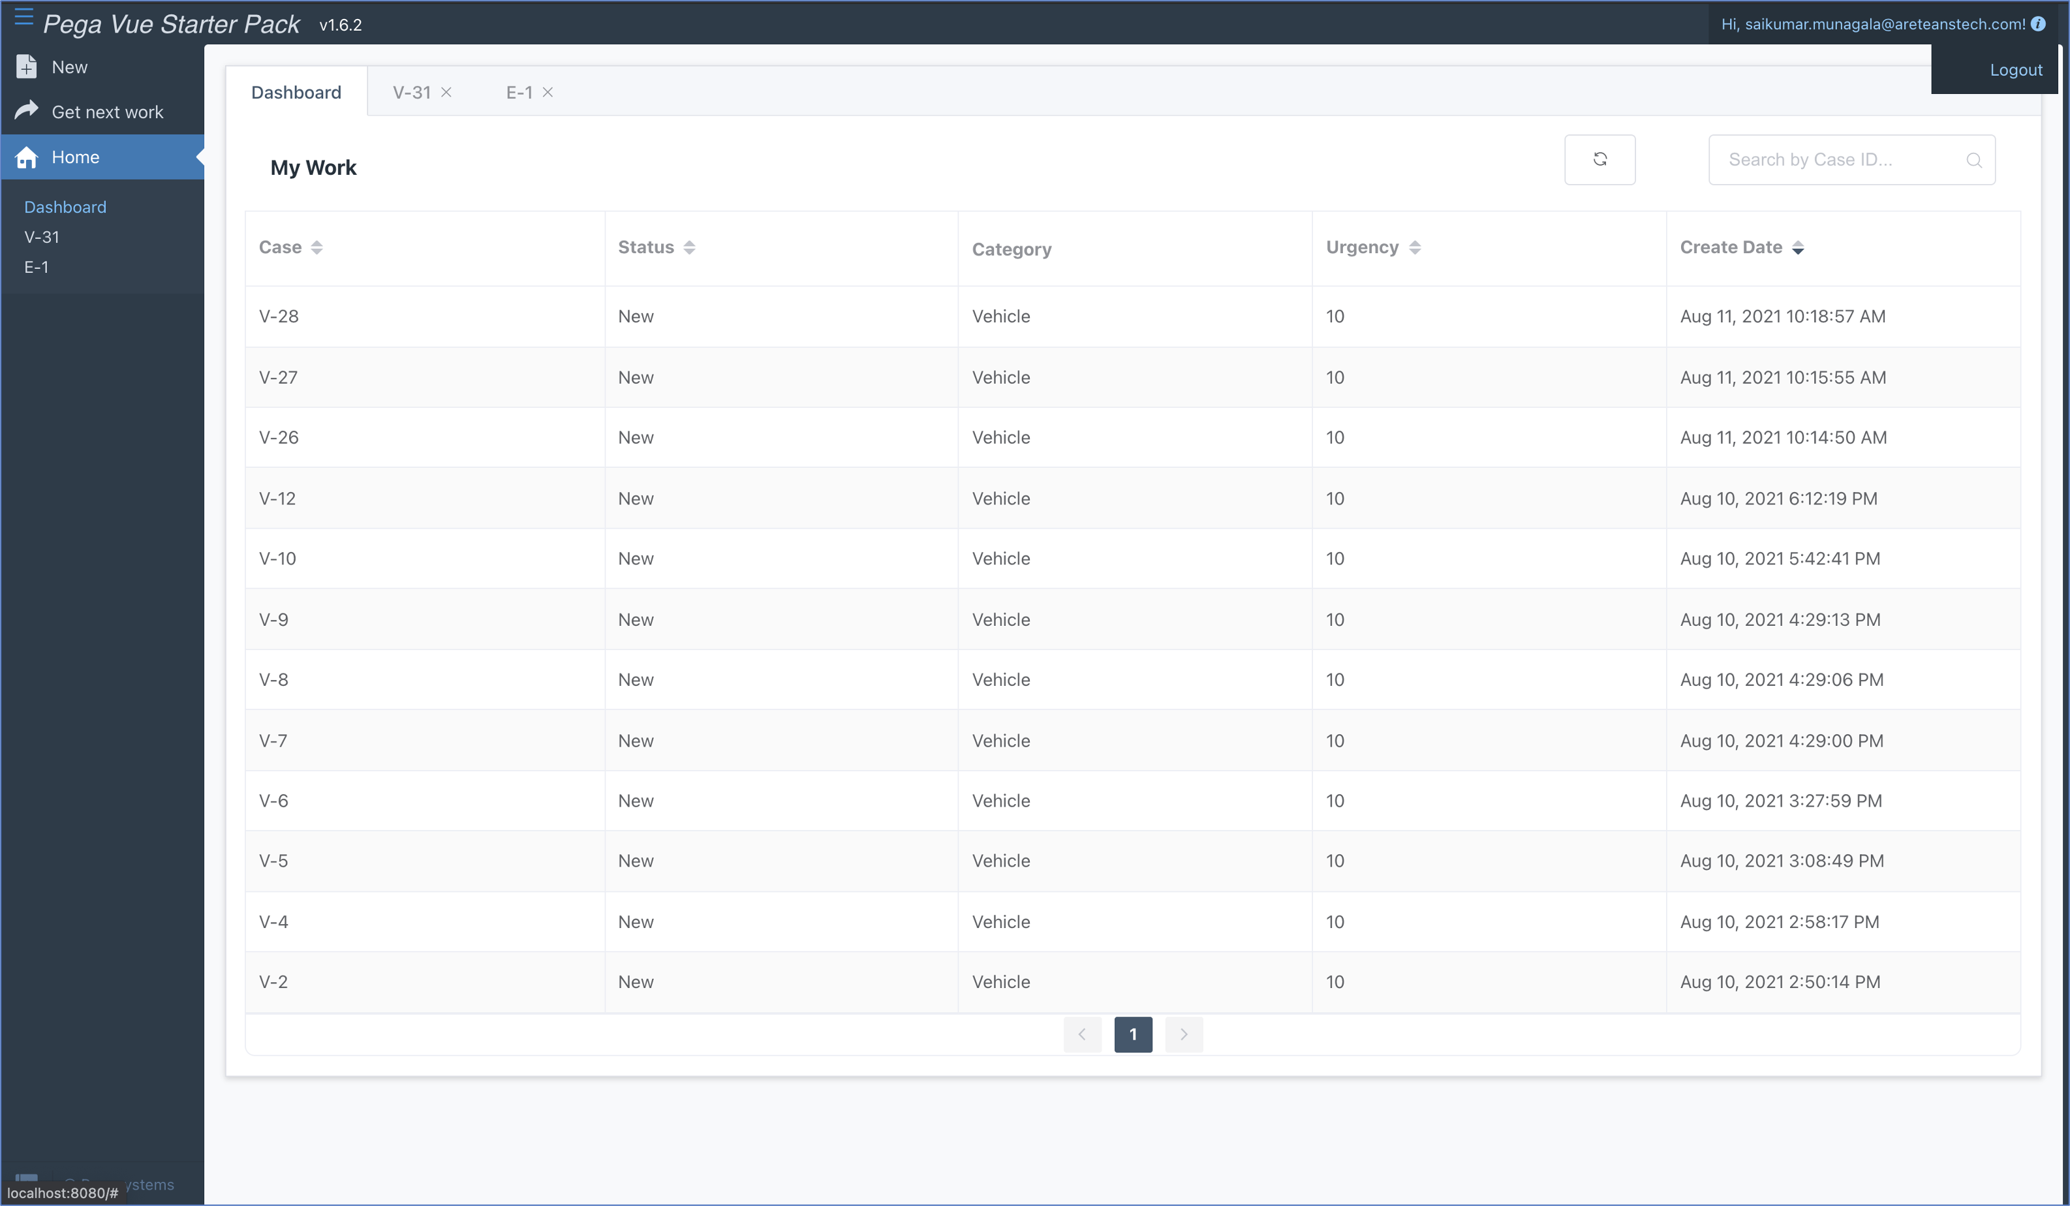Close the E-1 tab
Viewport: 2070px width, 1206px height.
[548, 92]
